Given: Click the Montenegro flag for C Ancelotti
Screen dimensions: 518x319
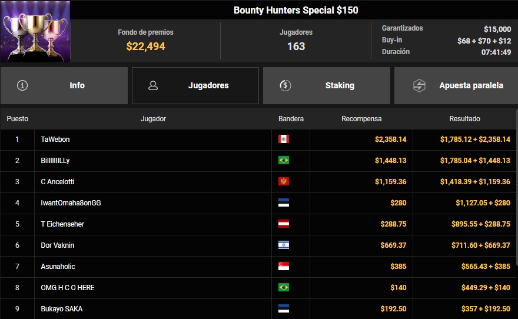Looking at the screenshot, I should click(284, 181).
